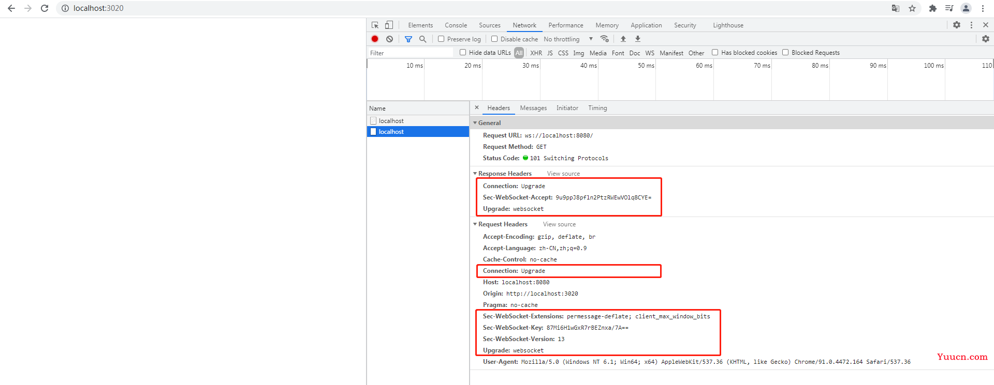Open the media control playlist icon

pyautogui.click(x=949, y=8)
